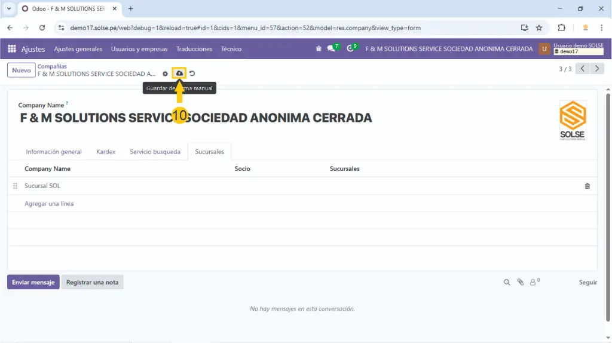Open the gear actions menu
This screenshot has height=343, width=612.
click(166, 73)
